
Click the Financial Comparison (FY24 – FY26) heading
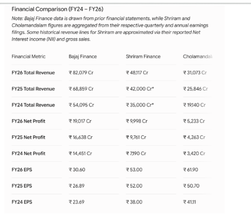pyautogui.click(x=57, y=9)
